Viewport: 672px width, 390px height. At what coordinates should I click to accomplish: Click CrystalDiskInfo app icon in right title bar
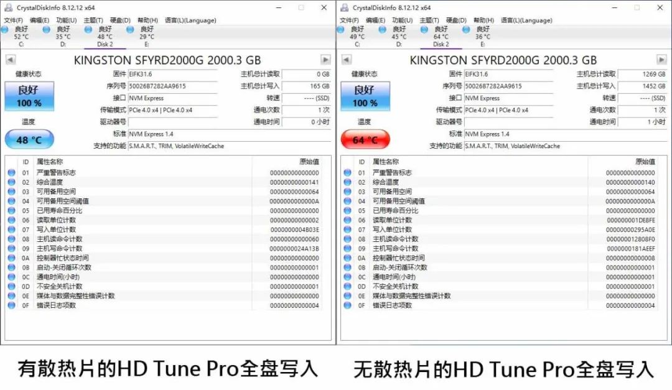coord(344,7)
